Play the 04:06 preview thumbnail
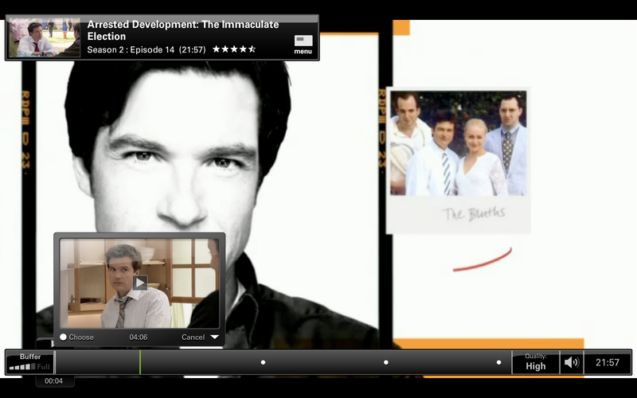This screenshot has height=398, width=637. [140, 283]
